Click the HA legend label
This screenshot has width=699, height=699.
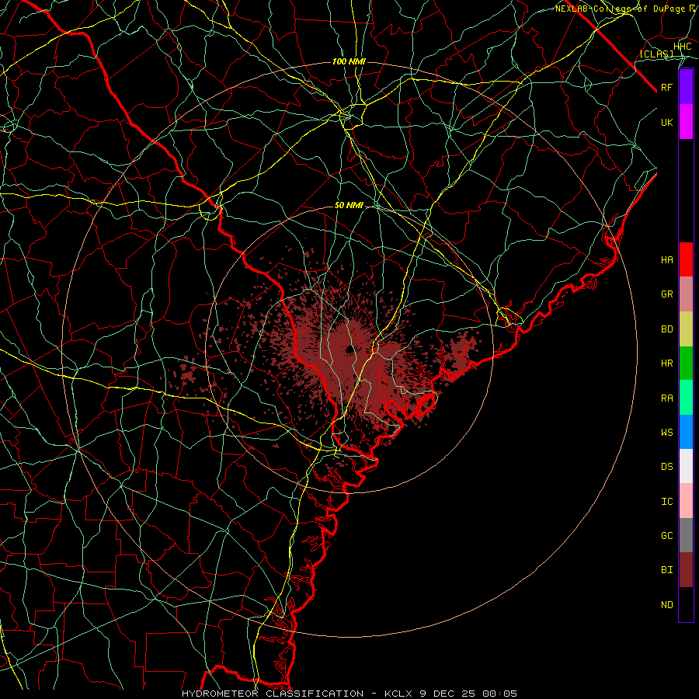click(x=666, y=260)
